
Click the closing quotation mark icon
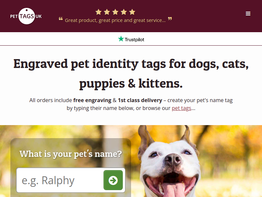pos(170,19)
